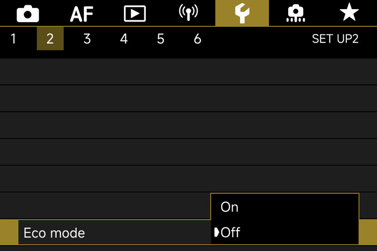
Task: Click the topmost blank menu row
Action: pos(188,71)
